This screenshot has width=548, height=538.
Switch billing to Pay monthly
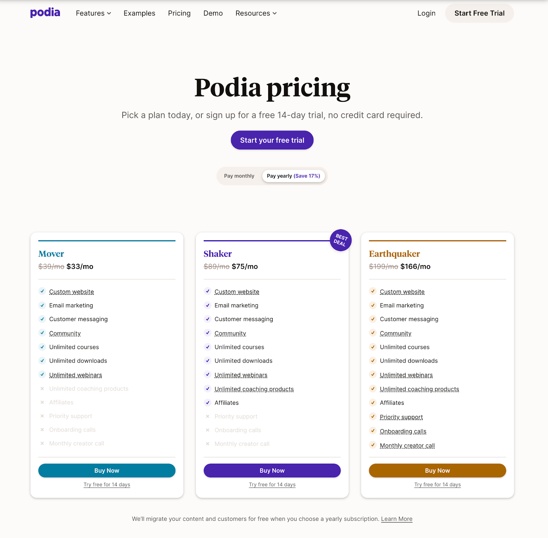[239, 176]
